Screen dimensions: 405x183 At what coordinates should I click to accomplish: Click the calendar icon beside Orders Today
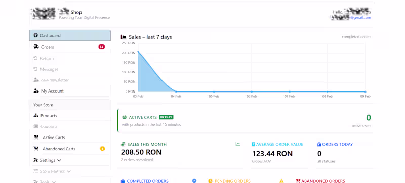(x=319, y=144)
